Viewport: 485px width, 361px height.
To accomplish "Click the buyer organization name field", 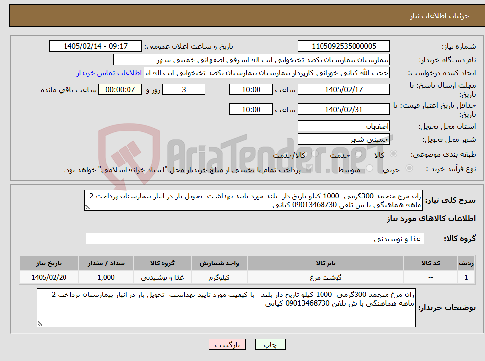I will (251, 60).
